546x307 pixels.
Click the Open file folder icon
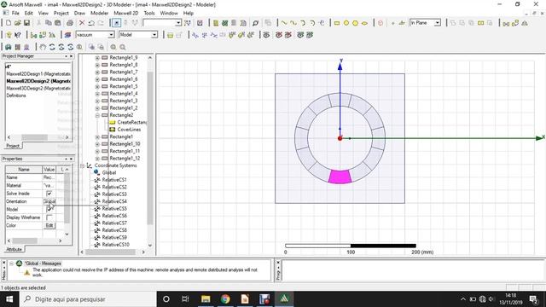coord(17,23)
